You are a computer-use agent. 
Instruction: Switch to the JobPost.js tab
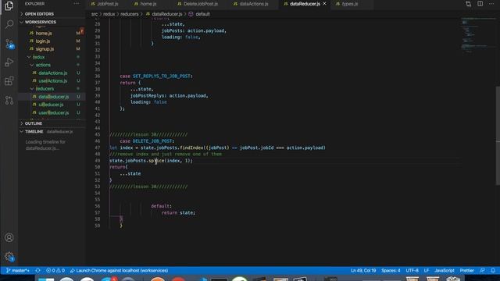105,4
